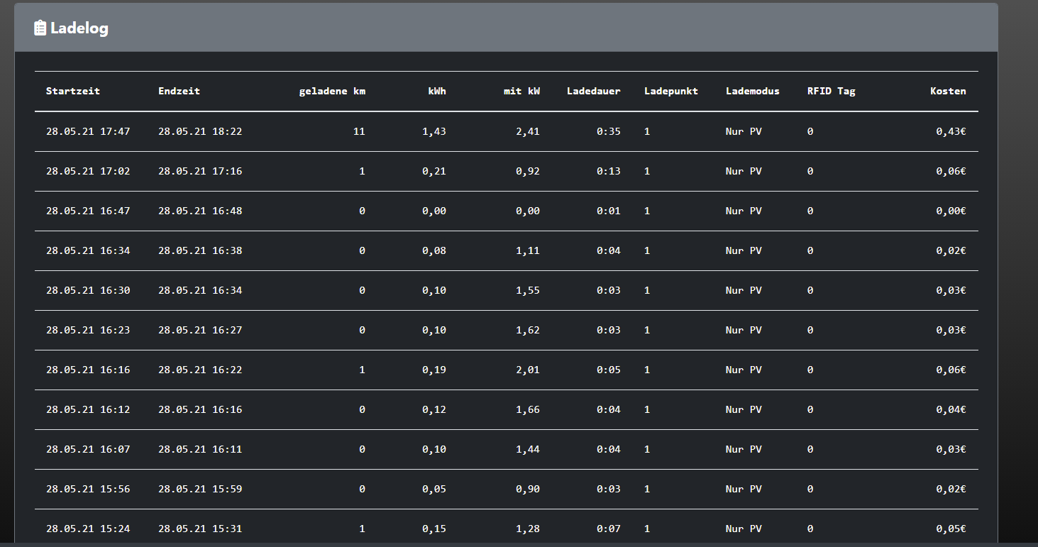Select the 2,01 kW value cell
The width and height of the screenshot is (1038, 547).
click(x=528, y=370)
